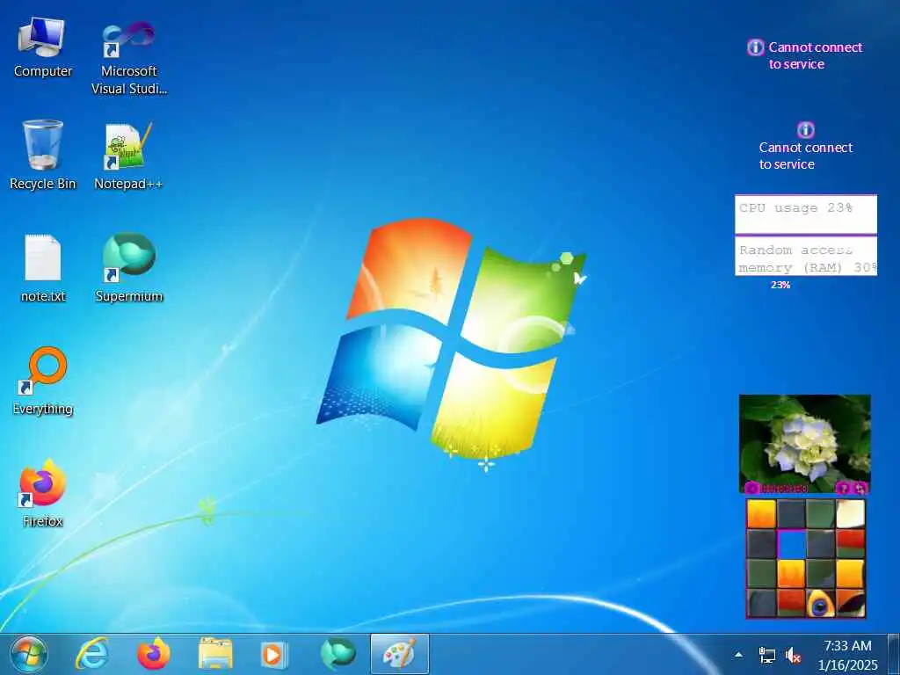
Task: Click info icon left of Cannot connect text
Action: (755, 47)
